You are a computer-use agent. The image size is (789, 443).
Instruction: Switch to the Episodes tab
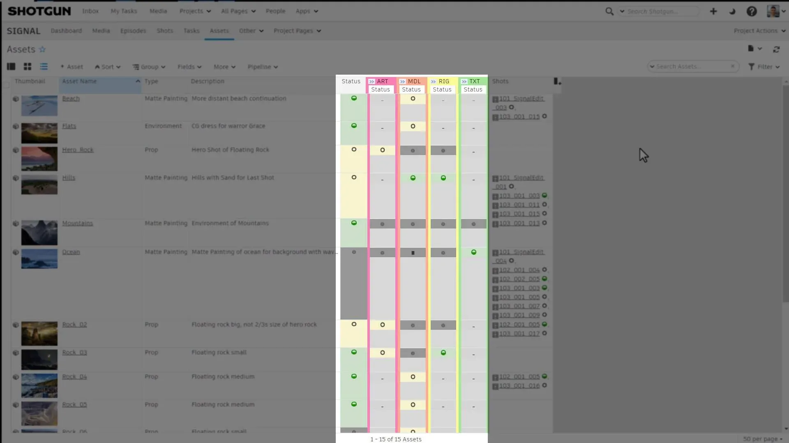click(x=133, y=31)
